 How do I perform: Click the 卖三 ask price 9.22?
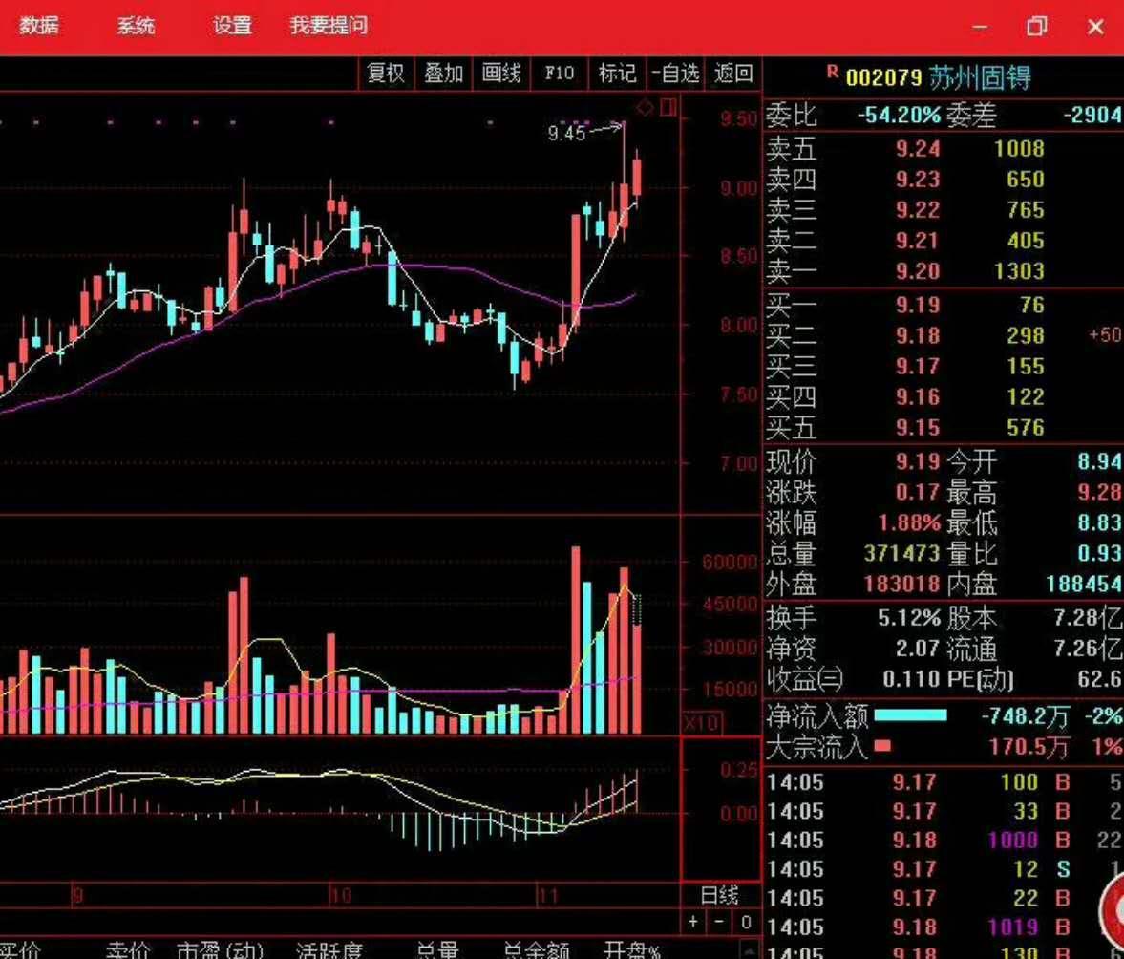point(917,210)
